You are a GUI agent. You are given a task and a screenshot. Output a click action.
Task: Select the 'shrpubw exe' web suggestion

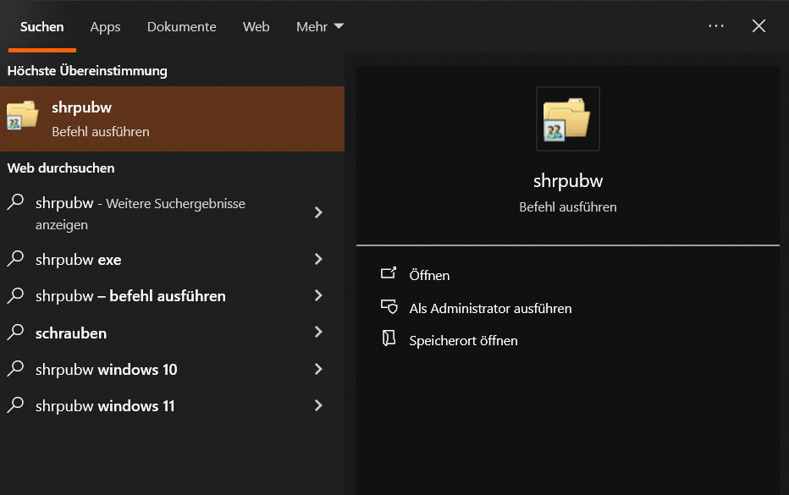tap(172, 260)
